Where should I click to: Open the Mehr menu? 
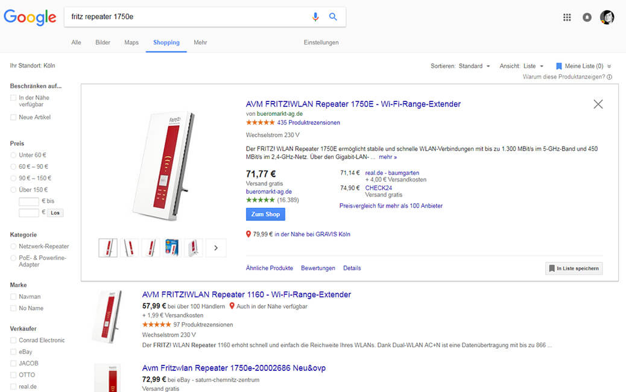(x=200, y=42)
